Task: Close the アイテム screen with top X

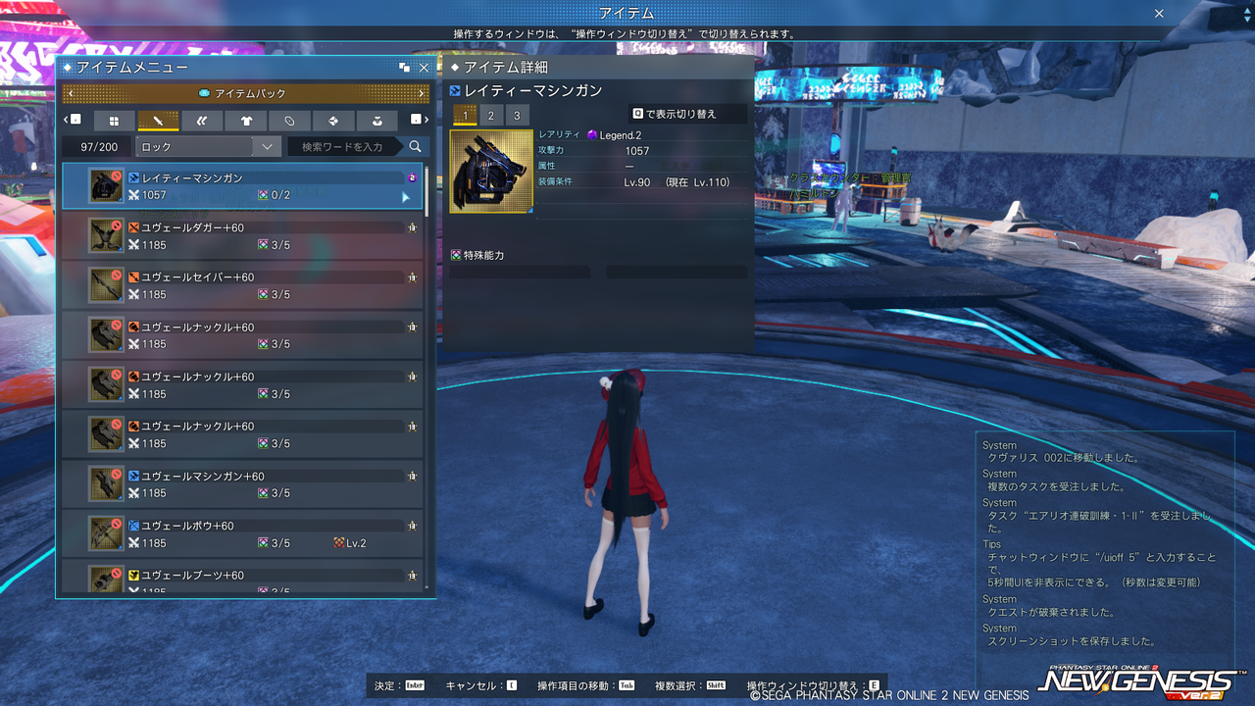Action: 1159,14
